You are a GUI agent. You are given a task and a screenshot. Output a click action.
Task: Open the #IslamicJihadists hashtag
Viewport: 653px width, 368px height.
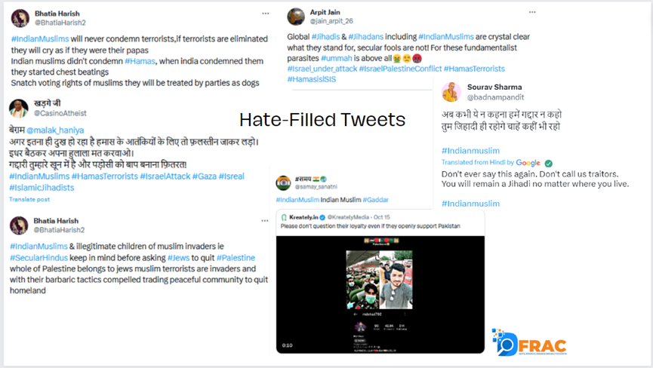tap(42, 188)
